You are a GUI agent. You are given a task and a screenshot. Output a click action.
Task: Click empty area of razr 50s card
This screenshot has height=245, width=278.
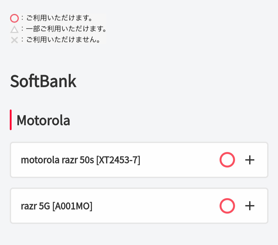pyautogui.click(x=180, y=160)
